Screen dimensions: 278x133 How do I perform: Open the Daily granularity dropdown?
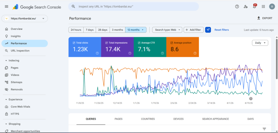click(260, 43)
